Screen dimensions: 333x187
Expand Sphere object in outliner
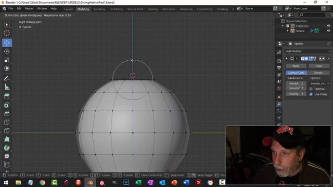pyautogui.click(x=288, y=31)
